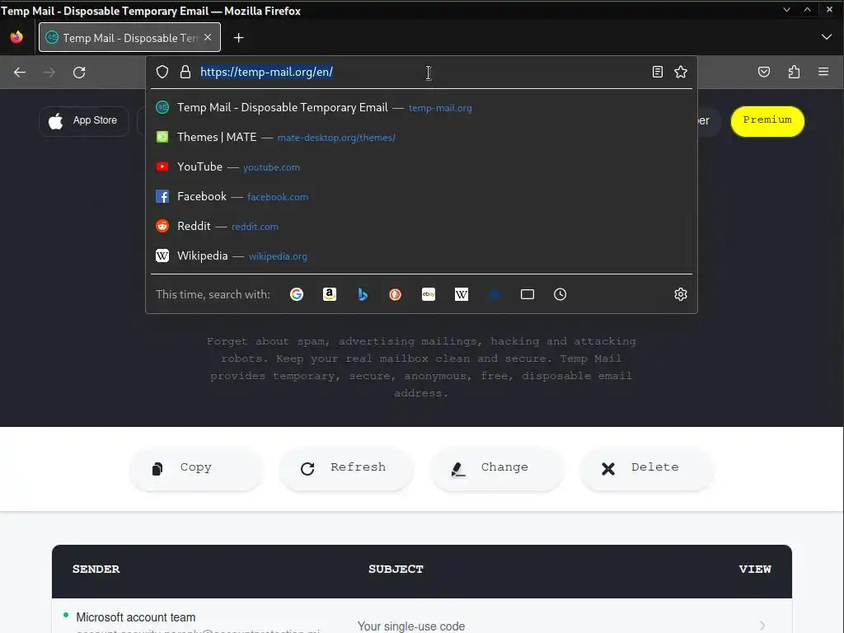The width and height of the screenshot is (844, 633).
Task: Open the tracking protection shield icon
Action: (162, 73)
